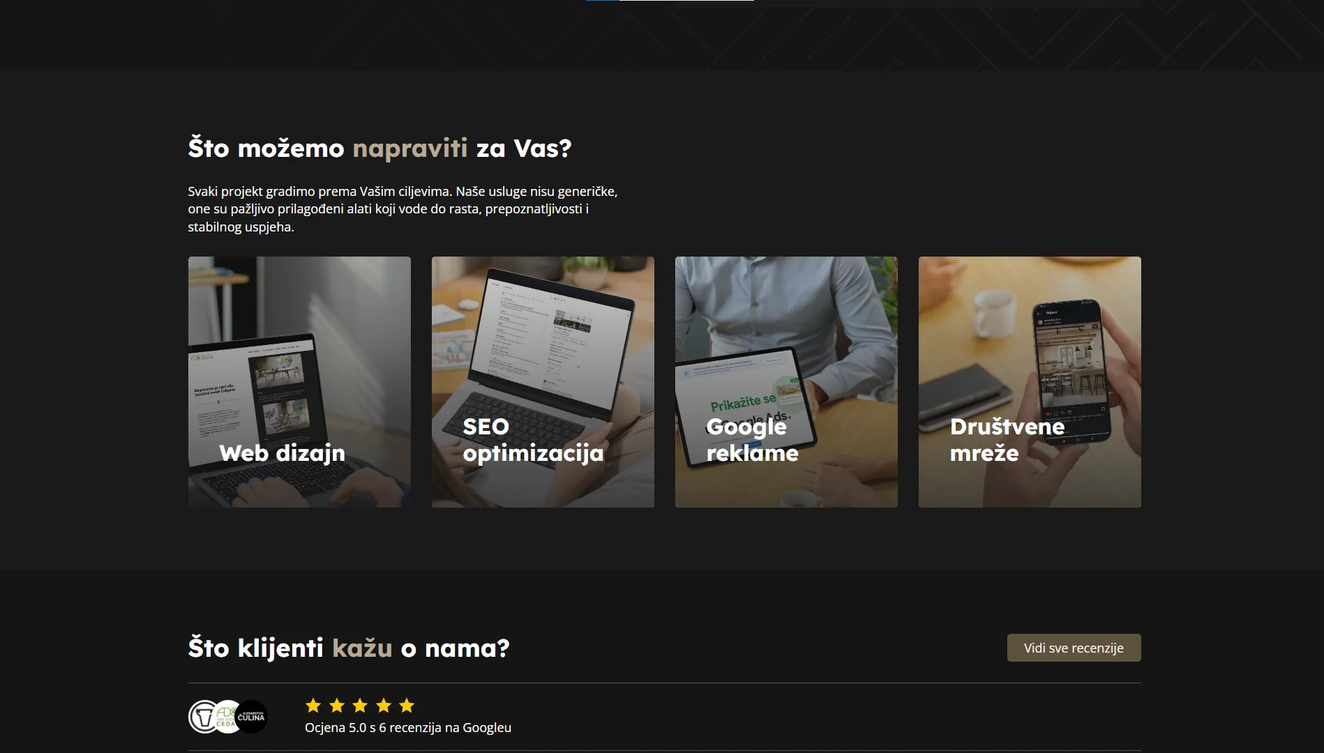
Task: Click the Društvene mreže card title
Action: [1007, 440]
